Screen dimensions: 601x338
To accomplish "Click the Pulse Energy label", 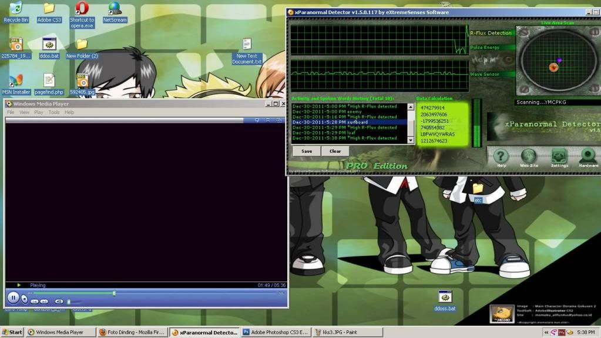I will click(x=485, y=48).
